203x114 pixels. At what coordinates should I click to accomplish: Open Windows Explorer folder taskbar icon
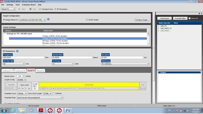23,111
